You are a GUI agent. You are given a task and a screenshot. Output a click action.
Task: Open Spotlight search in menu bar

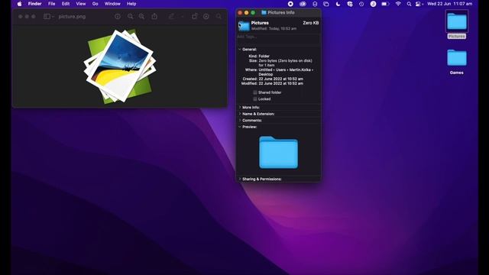click(x=409, y=4)
